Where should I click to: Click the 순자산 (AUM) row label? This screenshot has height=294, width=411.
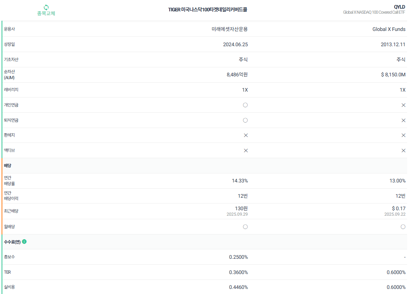[x=9, y=75]
